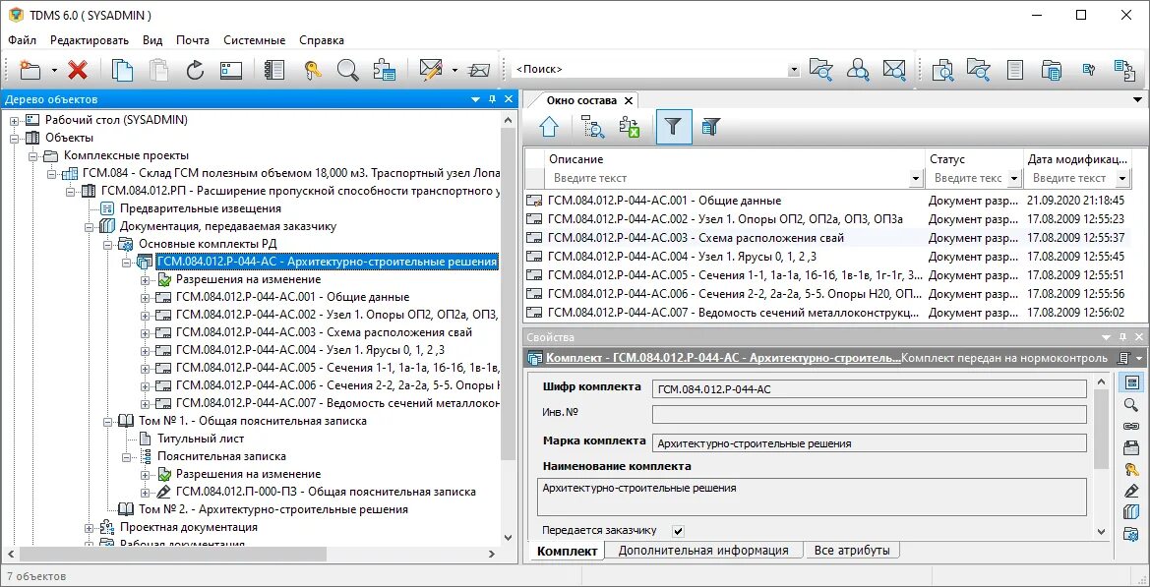Open the Почта menu
The height and width of the screenshot is (587, 1150).
192,40
